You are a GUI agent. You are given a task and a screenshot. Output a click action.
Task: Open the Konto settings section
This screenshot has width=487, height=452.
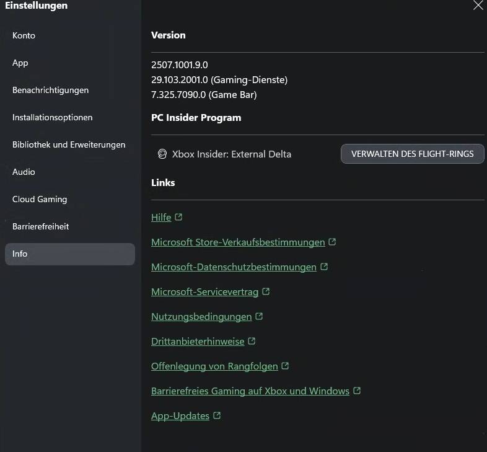[24, 35]
